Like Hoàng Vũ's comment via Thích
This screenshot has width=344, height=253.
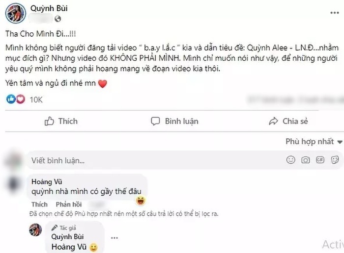pyautogui.click(x=39, y=204)
